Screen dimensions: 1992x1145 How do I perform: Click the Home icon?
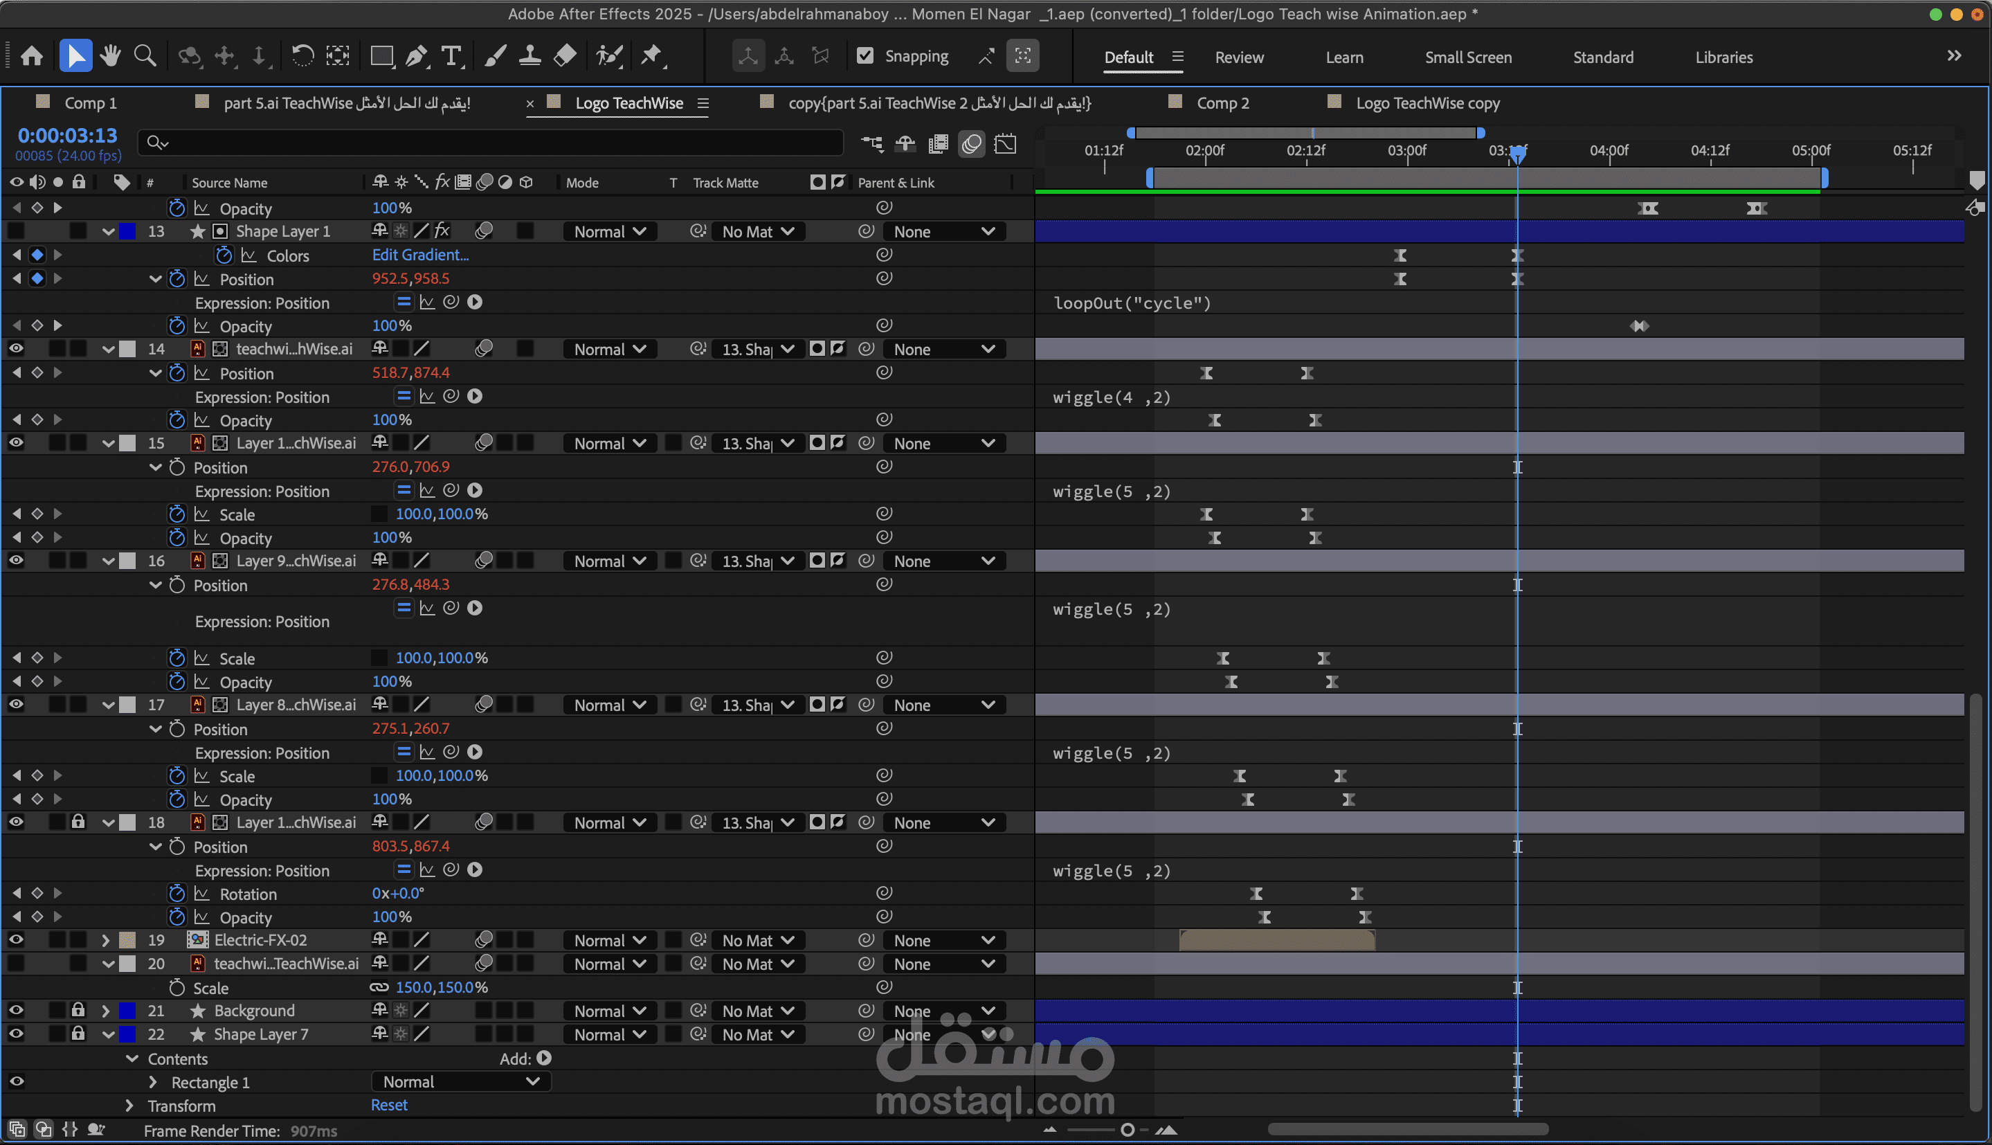33,56
